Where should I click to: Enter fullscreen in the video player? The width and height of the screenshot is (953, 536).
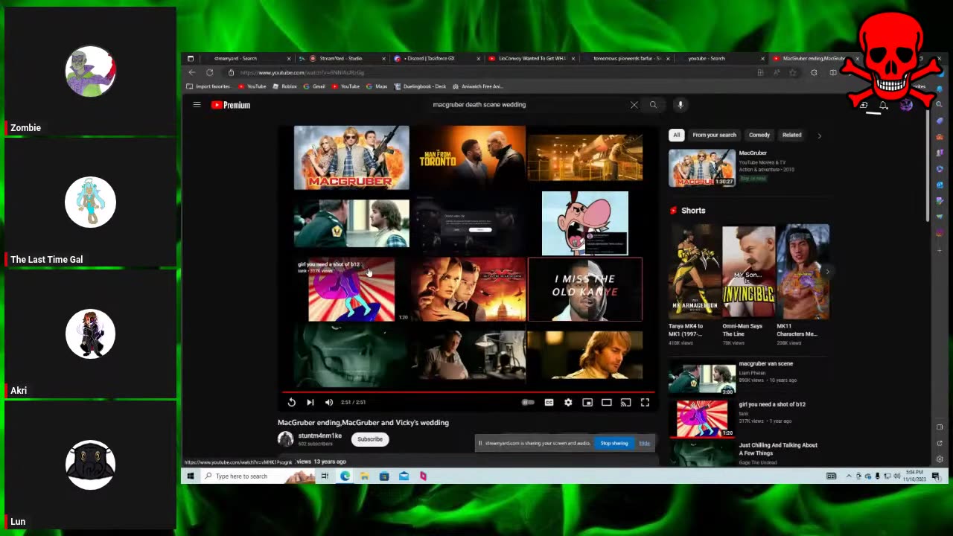pyautogui.click(x=646, y=402)
